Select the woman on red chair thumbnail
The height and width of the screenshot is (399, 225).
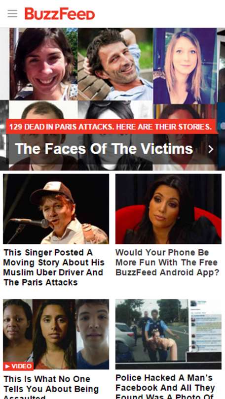(x=168, y=209)
